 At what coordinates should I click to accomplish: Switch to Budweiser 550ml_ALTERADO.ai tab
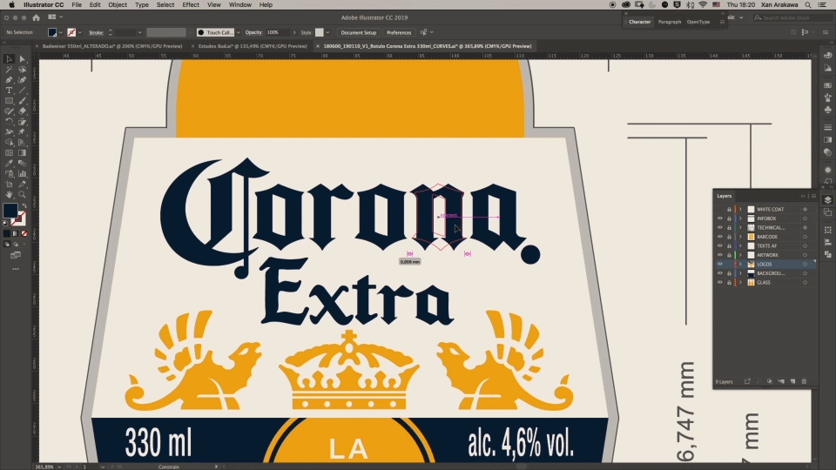112,46
